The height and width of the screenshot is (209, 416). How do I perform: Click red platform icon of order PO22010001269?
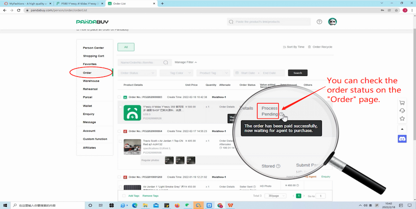[x=125, y=177]
